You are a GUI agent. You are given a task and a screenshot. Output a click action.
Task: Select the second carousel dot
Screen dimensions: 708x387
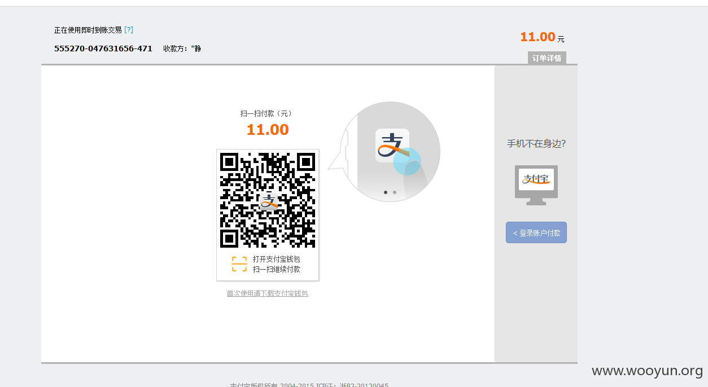[395, 192]
